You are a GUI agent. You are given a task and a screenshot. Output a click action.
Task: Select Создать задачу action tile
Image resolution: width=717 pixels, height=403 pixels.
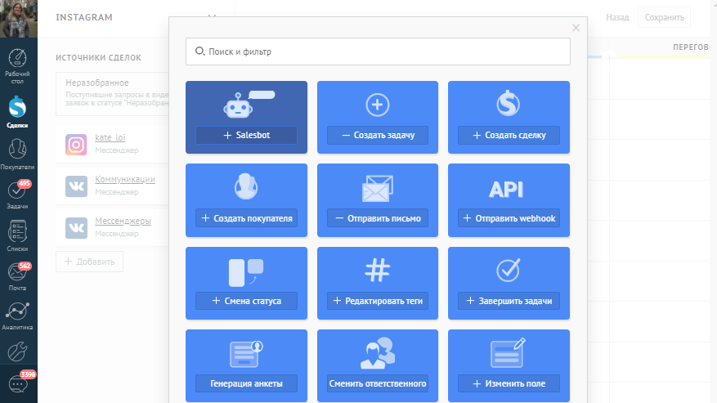tap(378, 136)
